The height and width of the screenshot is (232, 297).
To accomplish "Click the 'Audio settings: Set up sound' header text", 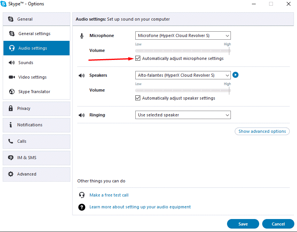I will pos(123,19).
